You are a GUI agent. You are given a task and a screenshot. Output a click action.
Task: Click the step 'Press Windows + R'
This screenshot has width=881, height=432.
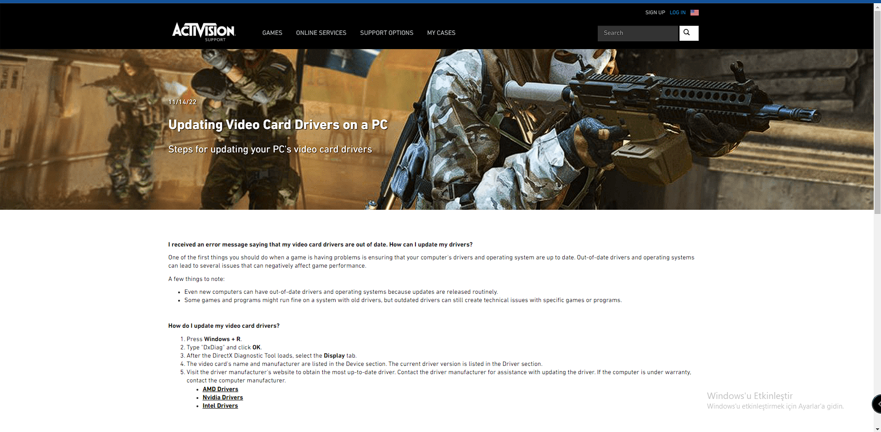(x=214, y=339)
